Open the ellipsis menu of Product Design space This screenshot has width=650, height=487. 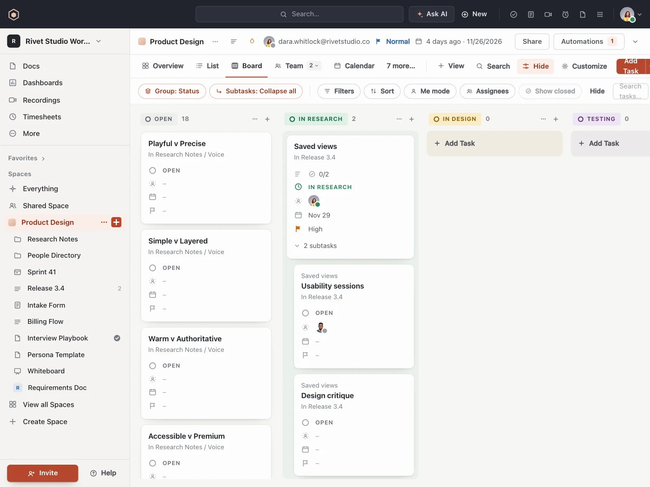tap(104, 222)
